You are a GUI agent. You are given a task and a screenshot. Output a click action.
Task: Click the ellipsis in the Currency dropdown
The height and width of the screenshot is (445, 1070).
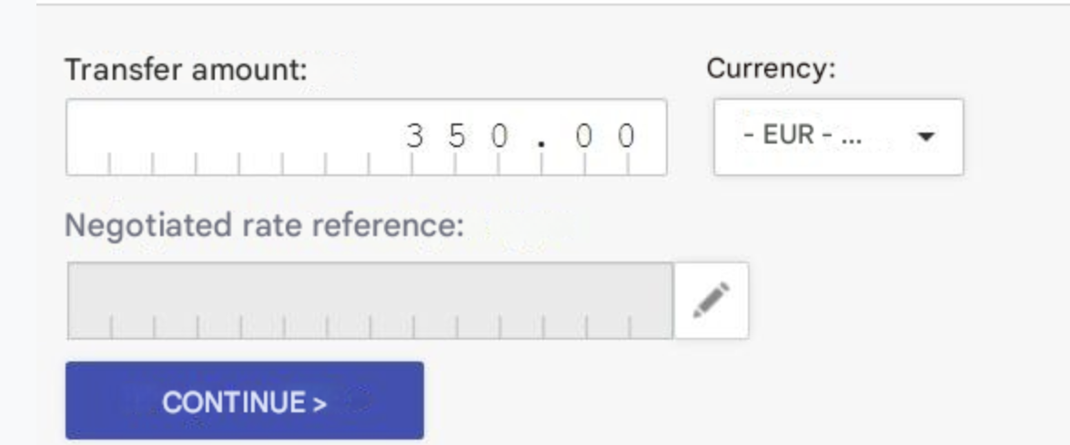click(x=852, y=139)
